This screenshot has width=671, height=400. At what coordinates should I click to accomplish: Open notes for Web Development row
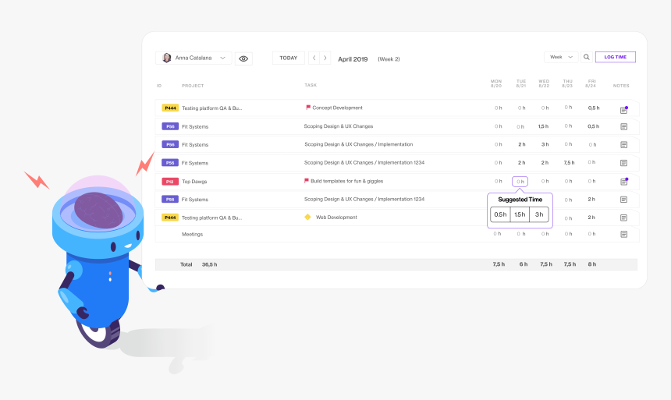(624, 218)
